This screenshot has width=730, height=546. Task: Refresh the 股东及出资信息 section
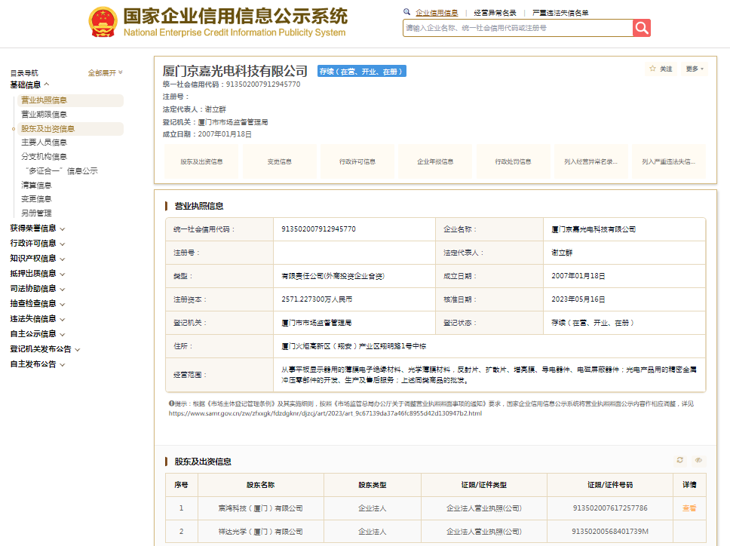click(x=679, y=460)
